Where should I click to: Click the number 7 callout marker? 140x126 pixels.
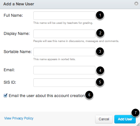click(135, 113)
